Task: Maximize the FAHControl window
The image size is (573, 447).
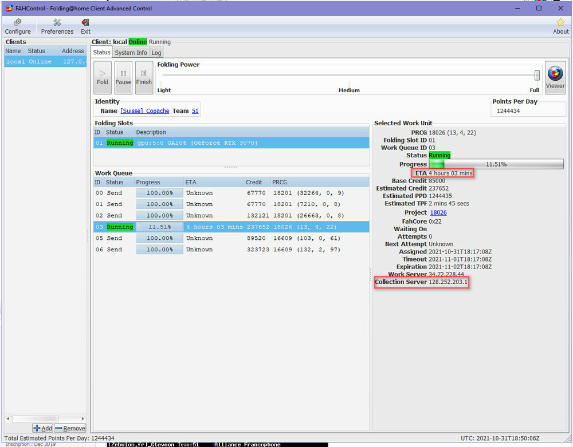Action: point(539,8)
